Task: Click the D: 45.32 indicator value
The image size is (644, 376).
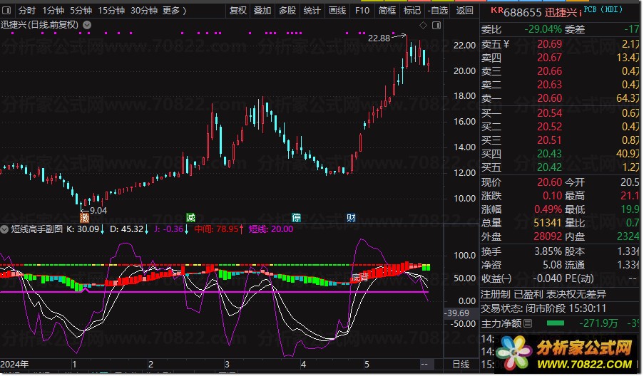Action: 129,229
